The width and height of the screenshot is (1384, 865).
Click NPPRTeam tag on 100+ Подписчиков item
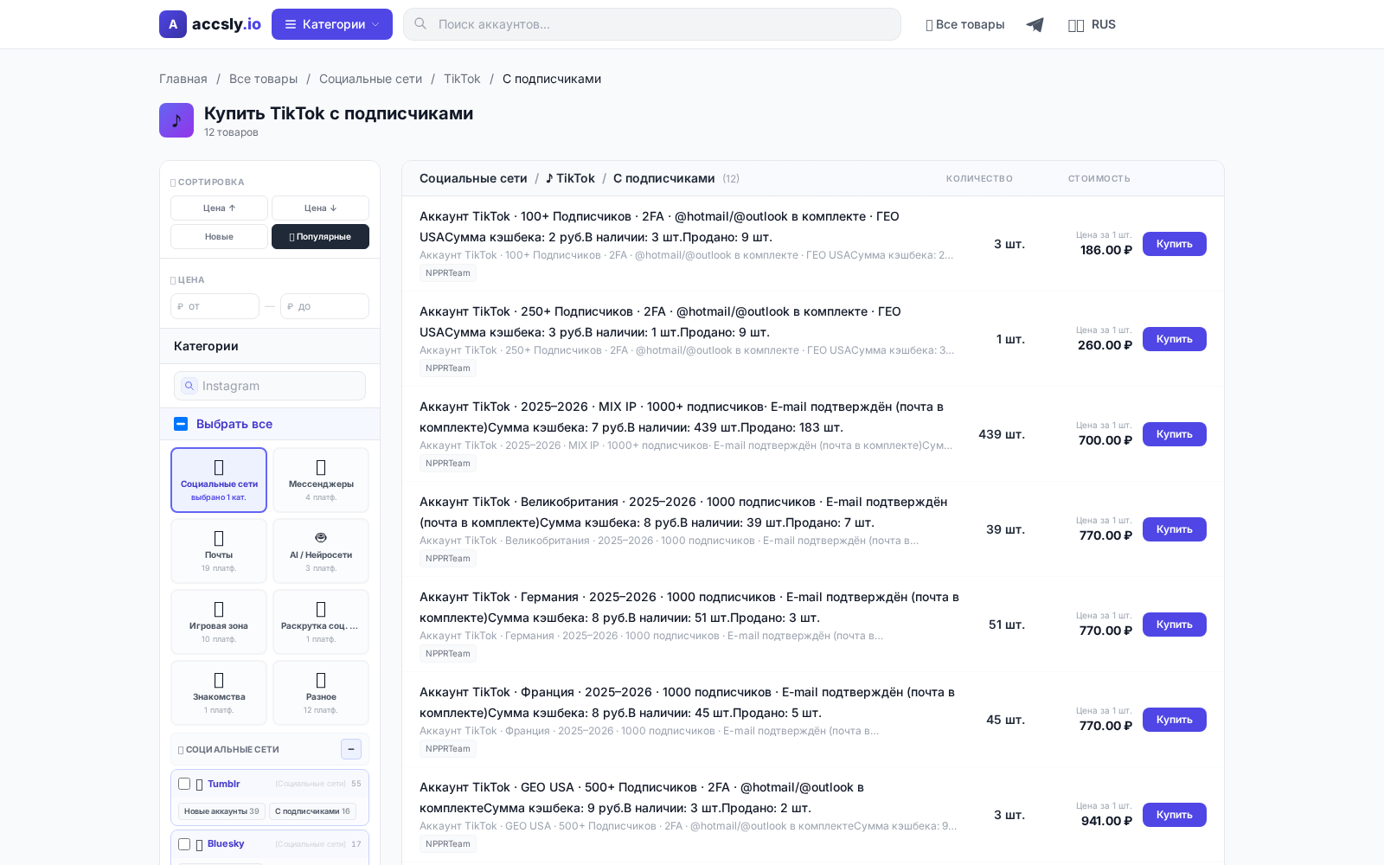click(x=448, y=273)
